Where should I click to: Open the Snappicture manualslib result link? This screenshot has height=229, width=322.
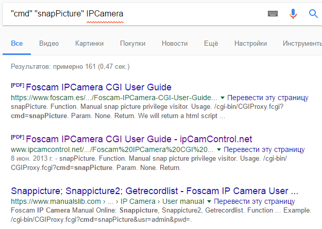pyautogui.click(x=155, y=190)
